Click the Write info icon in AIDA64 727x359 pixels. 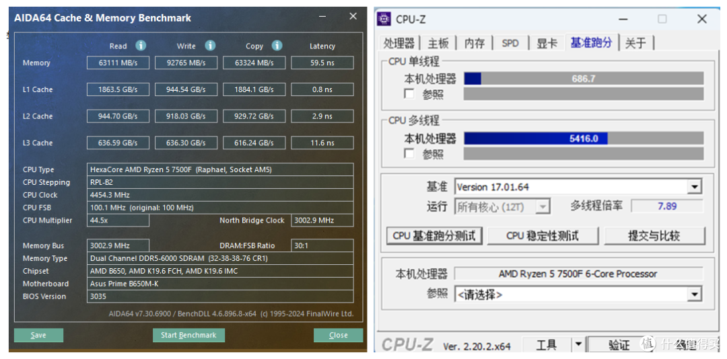coord(211,46)
